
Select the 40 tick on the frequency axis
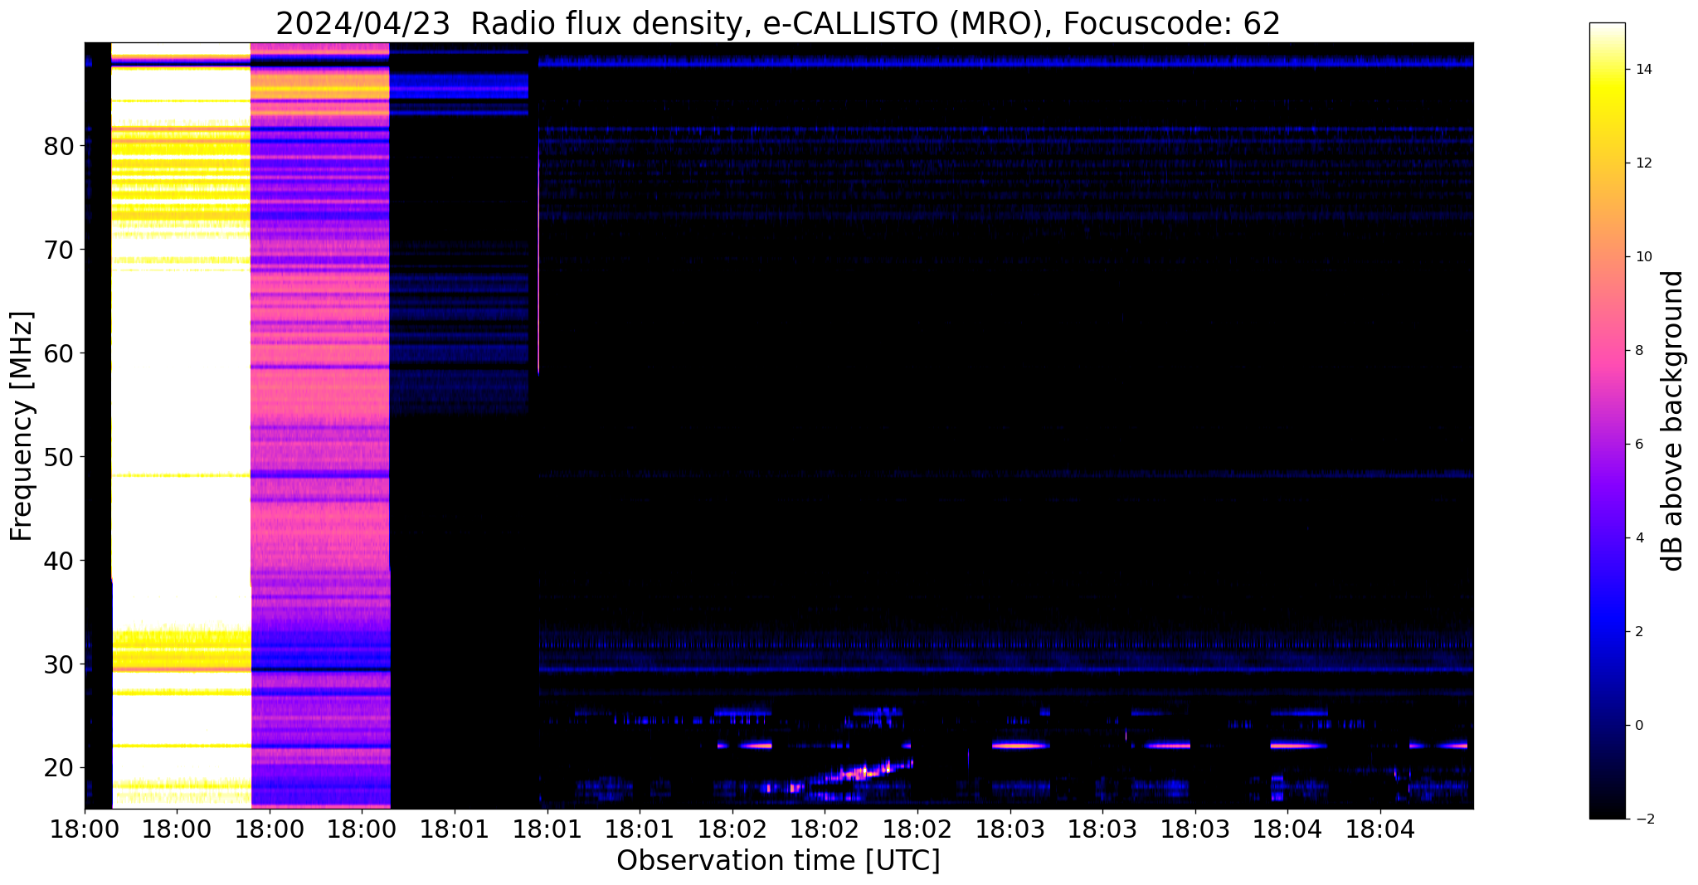click(x=58, y=562)
